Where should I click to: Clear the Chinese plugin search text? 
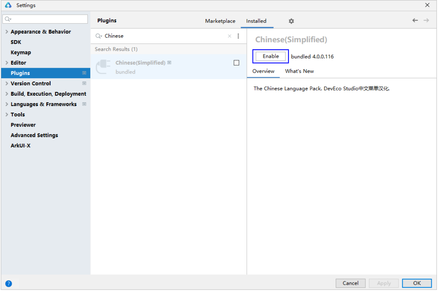pyautogui.click(x=229, y=36)
